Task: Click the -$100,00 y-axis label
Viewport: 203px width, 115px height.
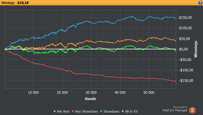Action: 186,70
